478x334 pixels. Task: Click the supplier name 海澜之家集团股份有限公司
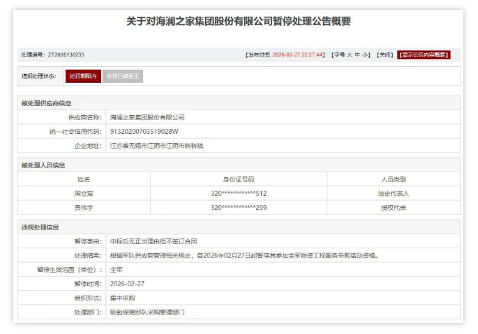click(147, 117)
